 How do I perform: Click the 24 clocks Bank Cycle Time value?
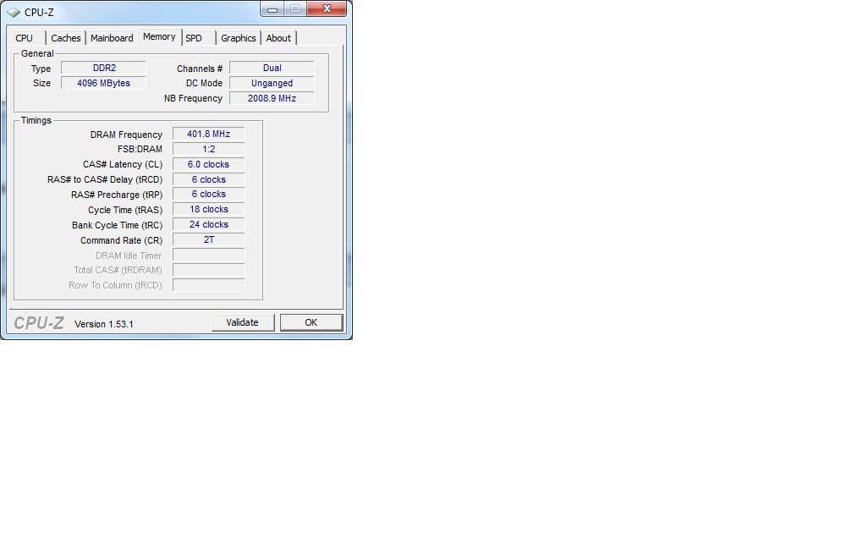click(x=209, y=225)
